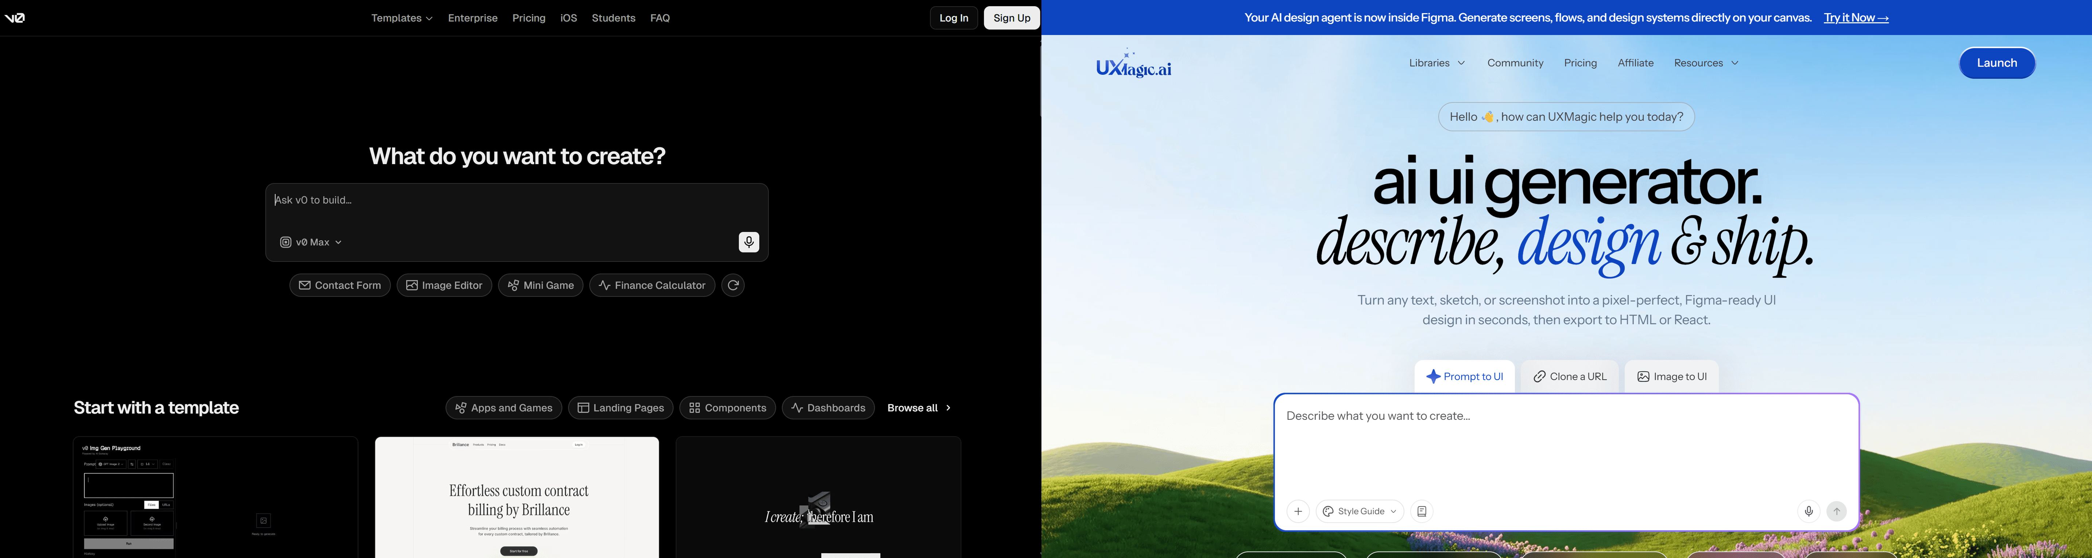Screen dimensions: 2092x558
Task: Choose the Image Editor suggestion chip
Action: pos(444,285)
